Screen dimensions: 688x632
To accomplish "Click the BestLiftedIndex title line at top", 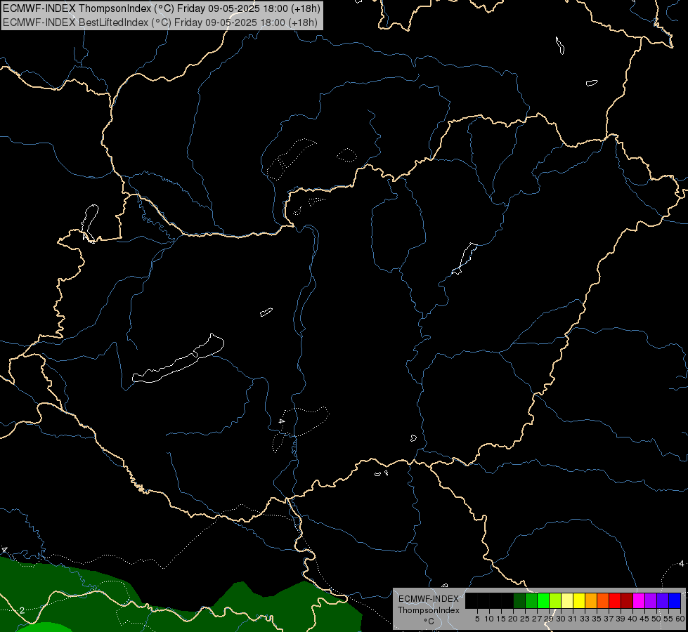I will click(160, 22).
